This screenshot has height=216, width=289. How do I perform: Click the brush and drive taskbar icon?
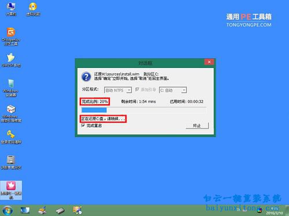pyautogui.click(x=42, y=210)
